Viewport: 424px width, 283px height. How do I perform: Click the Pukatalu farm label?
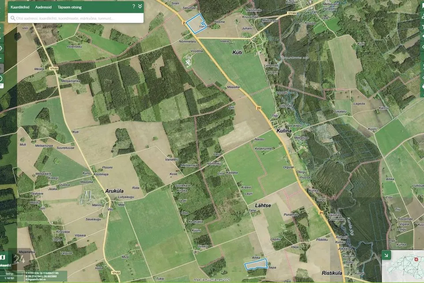[x=340, y=111]
